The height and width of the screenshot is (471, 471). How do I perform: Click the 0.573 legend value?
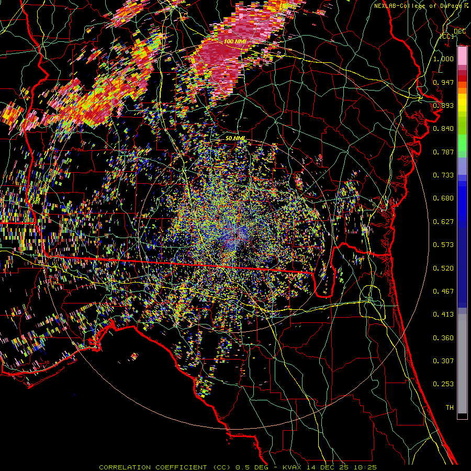(443, 245)
